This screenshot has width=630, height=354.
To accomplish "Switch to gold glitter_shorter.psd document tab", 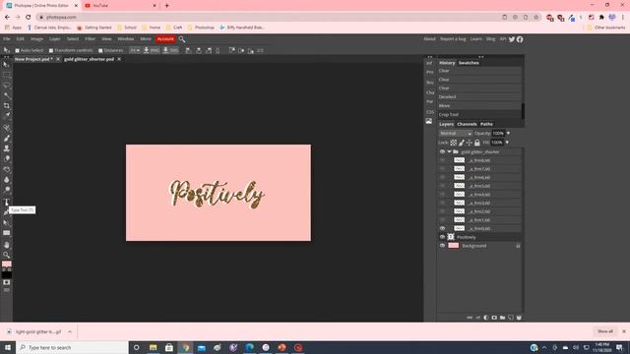I will pyautogui.click(x=89, y=59).
